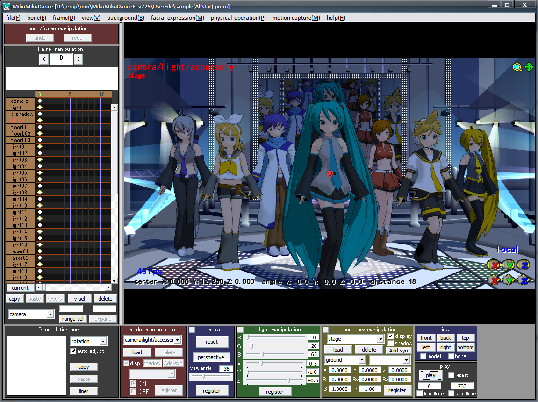Adjust the light R color slider
The height and width of the screenshot is (402, 538).
click(275, 337)
